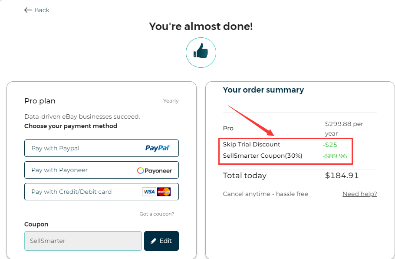Click the Mastercard icon
Screen dimensions: 395x259
[164, 192]
